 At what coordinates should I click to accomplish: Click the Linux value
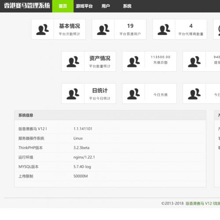[78, 138]
